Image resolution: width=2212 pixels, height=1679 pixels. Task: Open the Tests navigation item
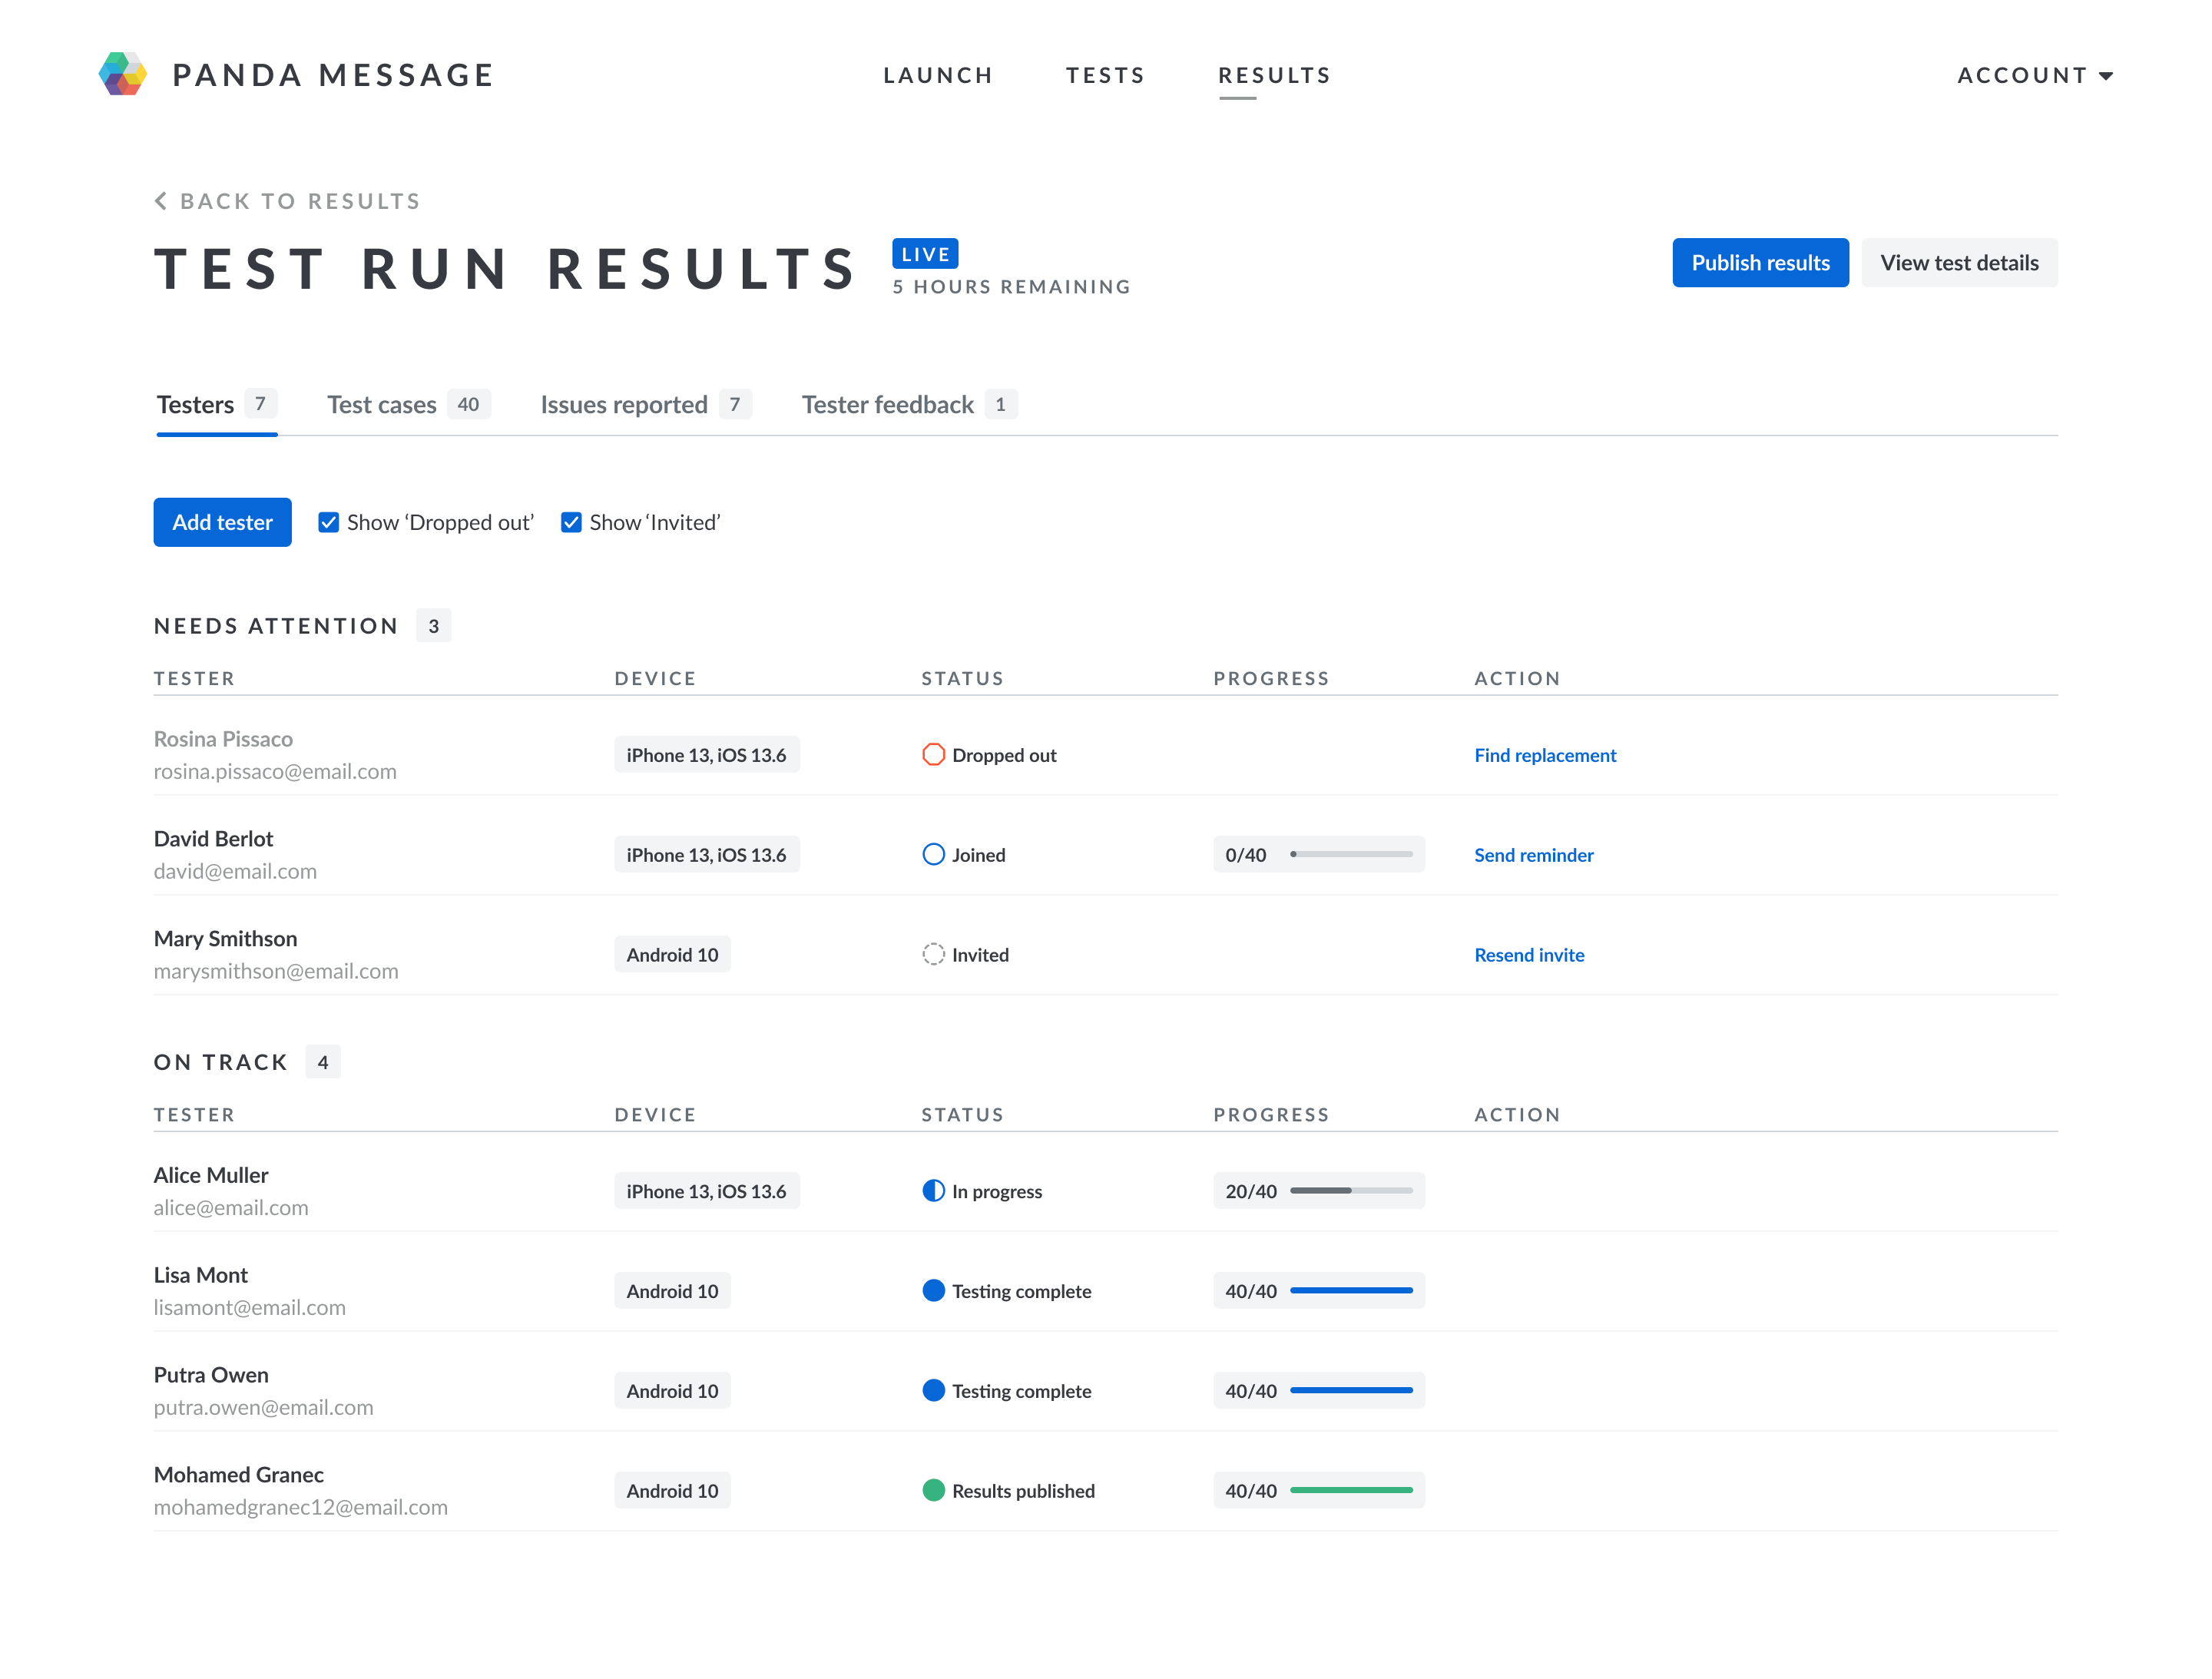pos(1105,75)
